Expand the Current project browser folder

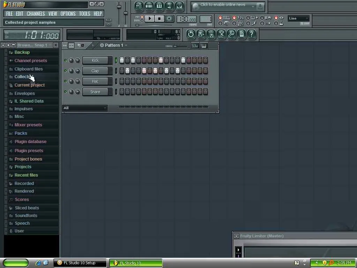tap(29, 85)
